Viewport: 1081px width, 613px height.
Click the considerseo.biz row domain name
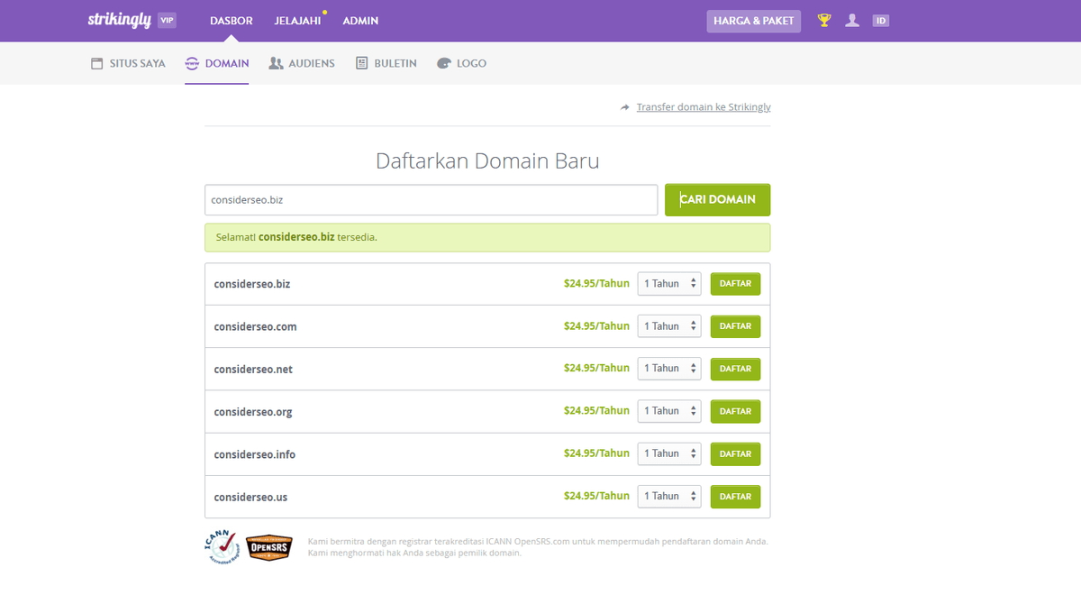click(252, 284)
